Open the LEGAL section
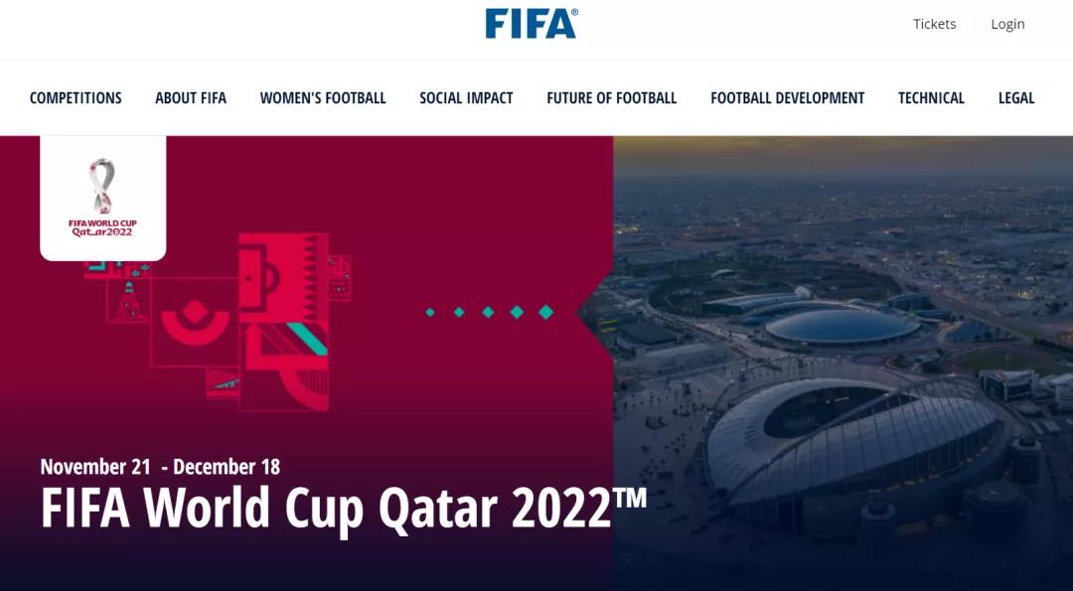The width and height of the screenshot is (1073, 591). point(1015,97)
